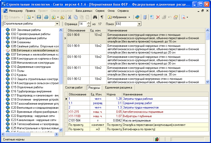Select row E6-1-90-11 in rates table

point(135,71)
